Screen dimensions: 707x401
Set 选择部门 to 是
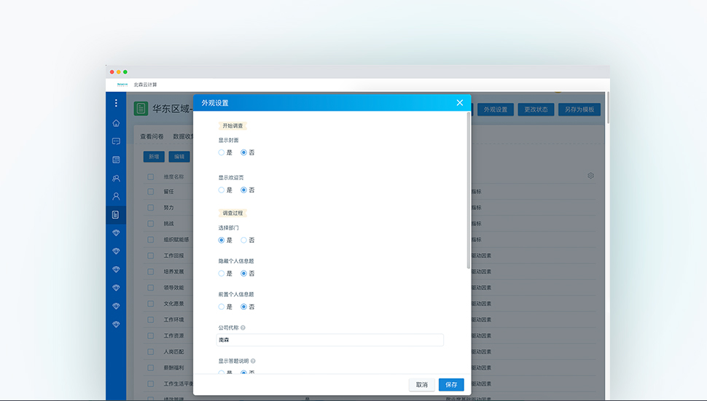point(222,240)
